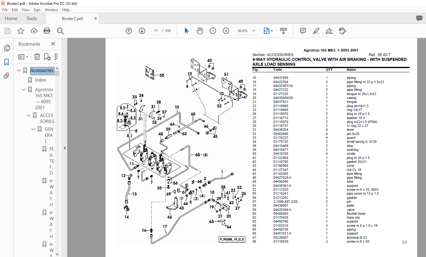Click the 'terminal Ø 22' entry
This screenshot has width=426, height=257.
[x=357, y=238]
